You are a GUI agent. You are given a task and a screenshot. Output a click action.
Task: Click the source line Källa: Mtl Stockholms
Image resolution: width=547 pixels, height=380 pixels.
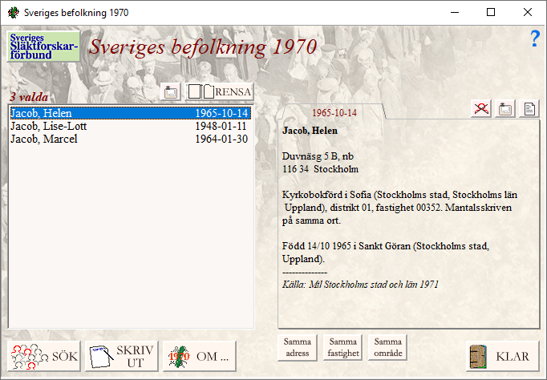click(360, 285)
